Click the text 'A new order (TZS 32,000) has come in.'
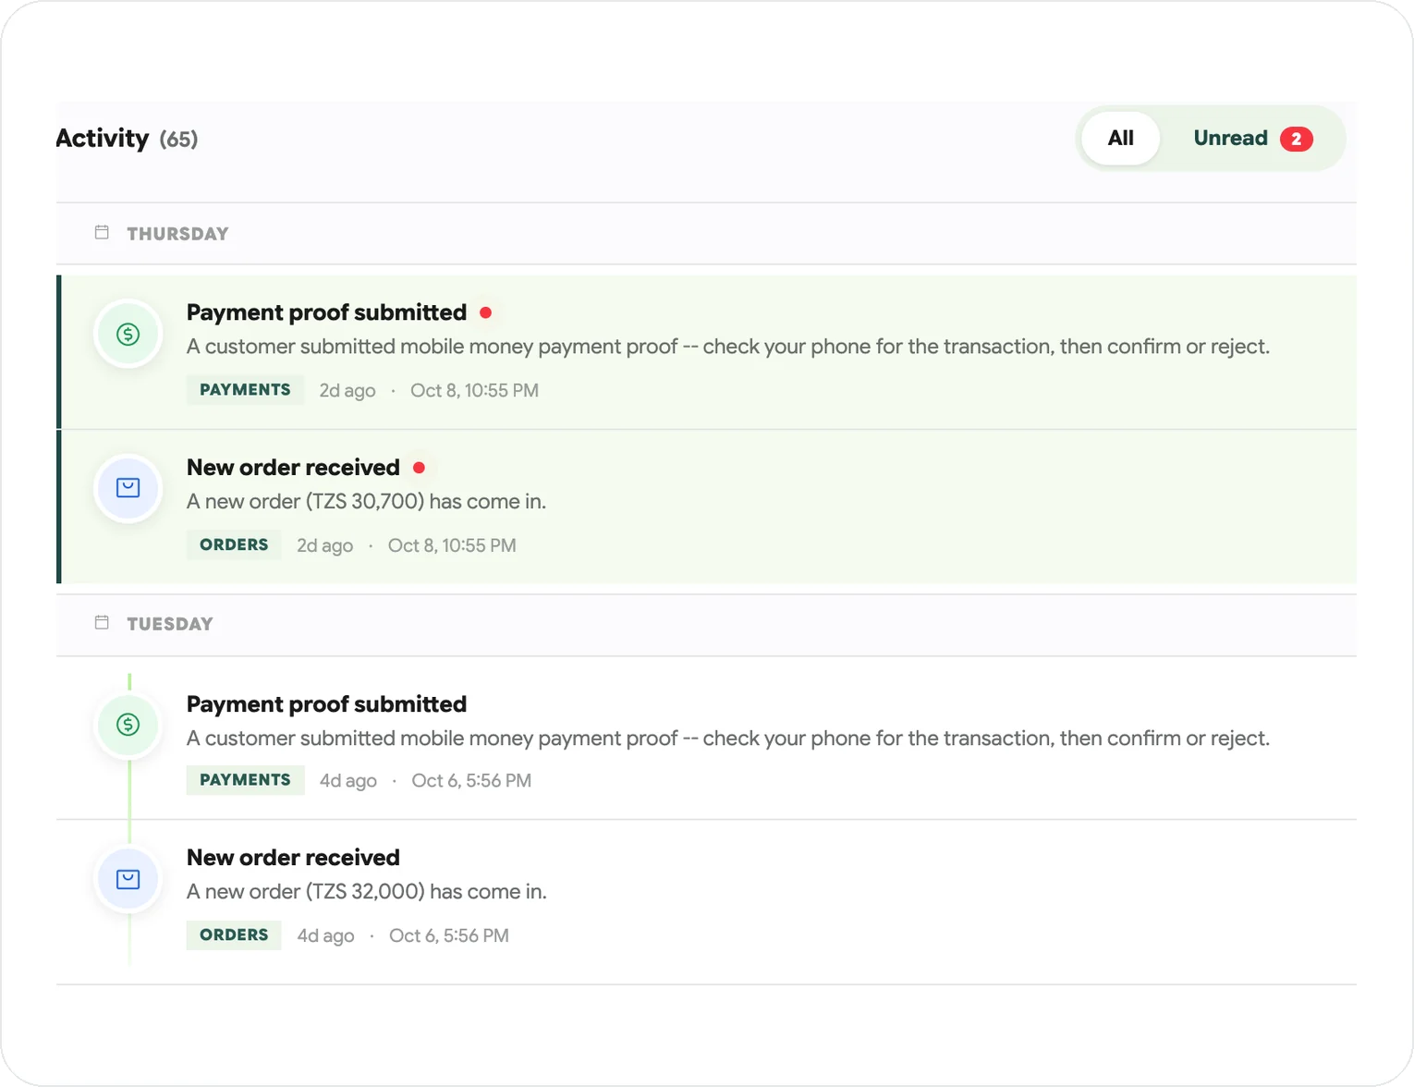The width and height of the screenshot is (1414, 1087). click(x=367, y=892)
